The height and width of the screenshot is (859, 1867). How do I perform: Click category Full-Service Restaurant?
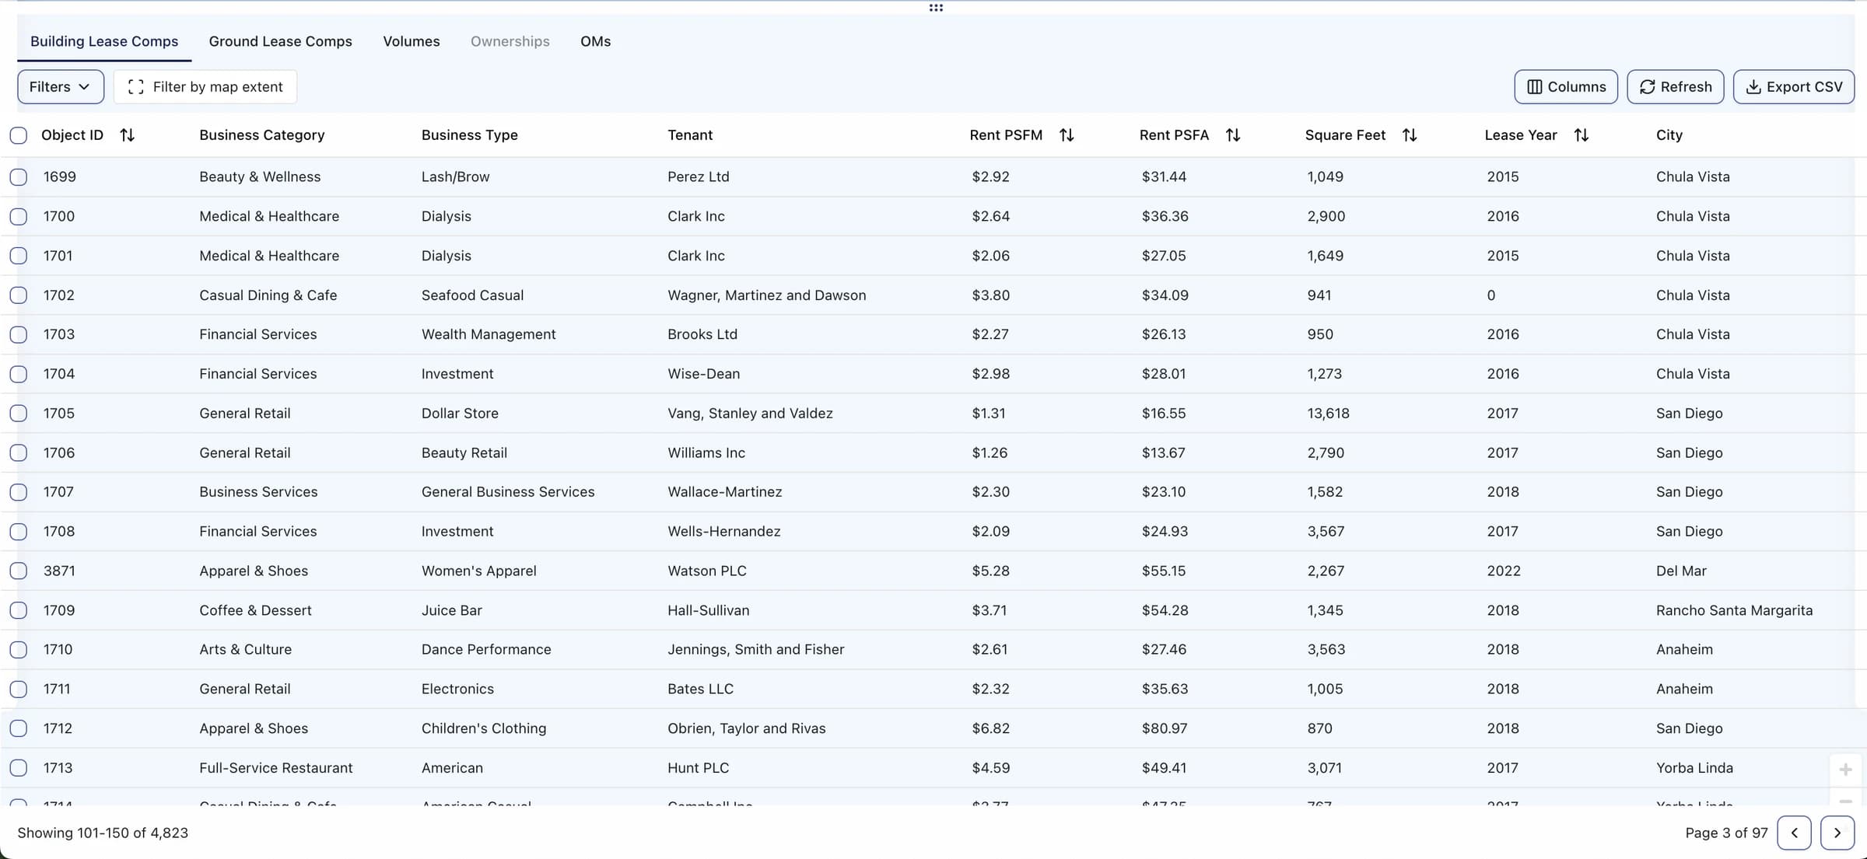coord(276,768)
